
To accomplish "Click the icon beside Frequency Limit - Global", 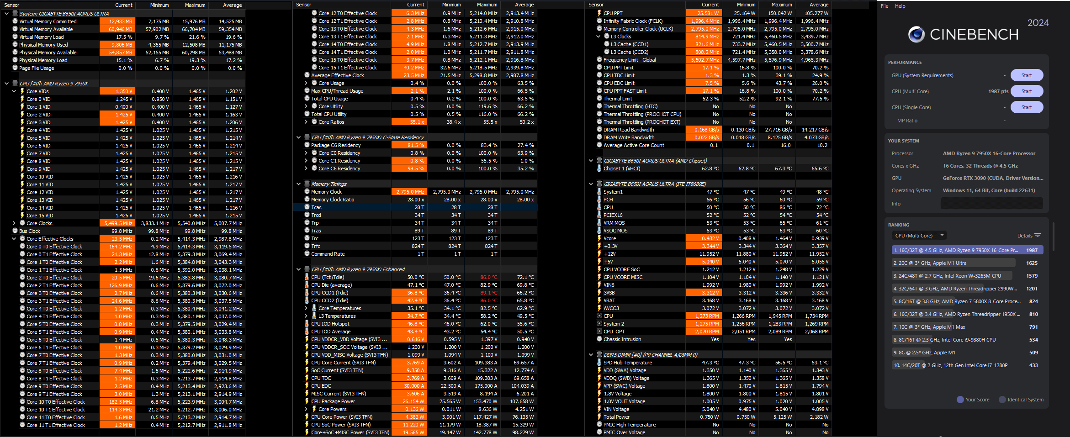I will [x=599, y=59].
